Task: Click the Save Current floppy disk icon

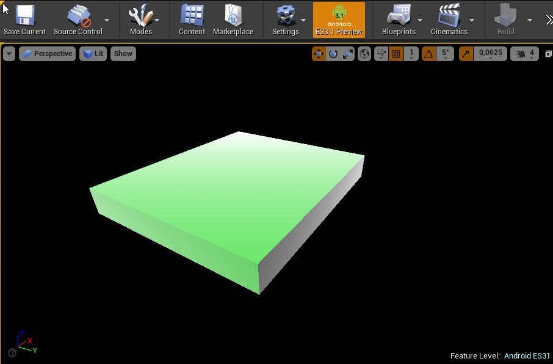Action: tap(24, 15)
